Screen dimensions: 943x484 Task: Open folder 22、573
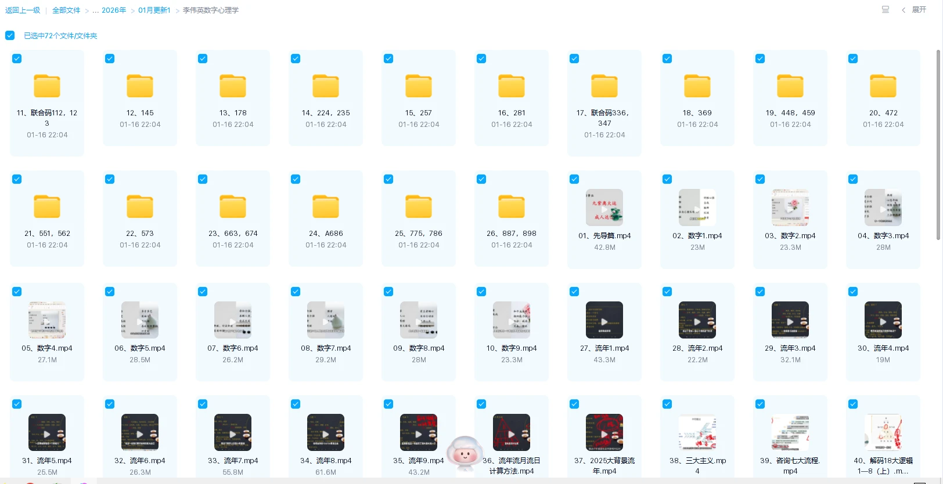click(x=140, y=207)
